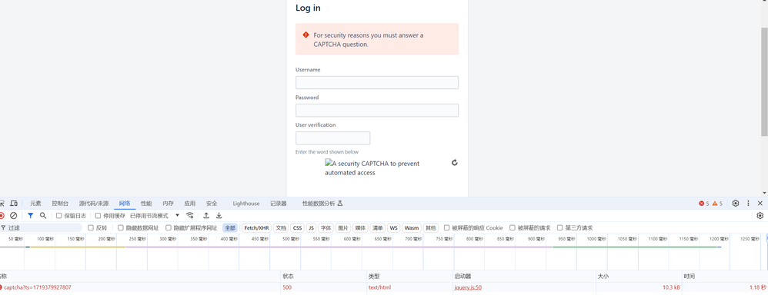Toggle the blue filter funnel icon
The image size is (768, 295).
tap(30, 215)
